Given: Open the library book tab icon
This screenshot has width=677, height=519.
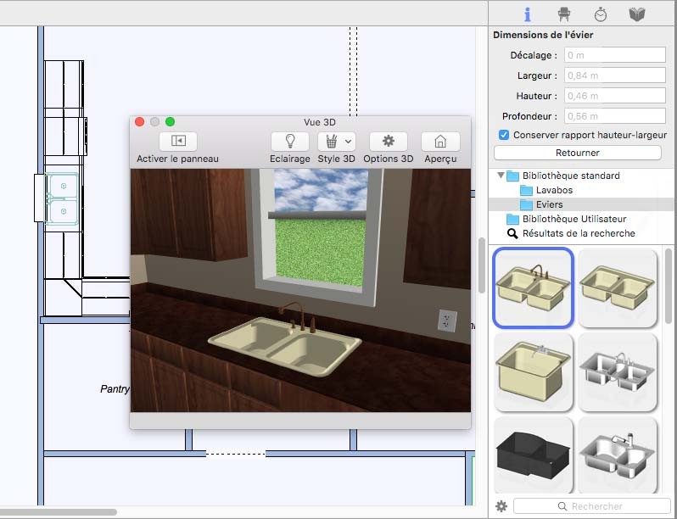Looking at the screenshot, I should (636, 14).
